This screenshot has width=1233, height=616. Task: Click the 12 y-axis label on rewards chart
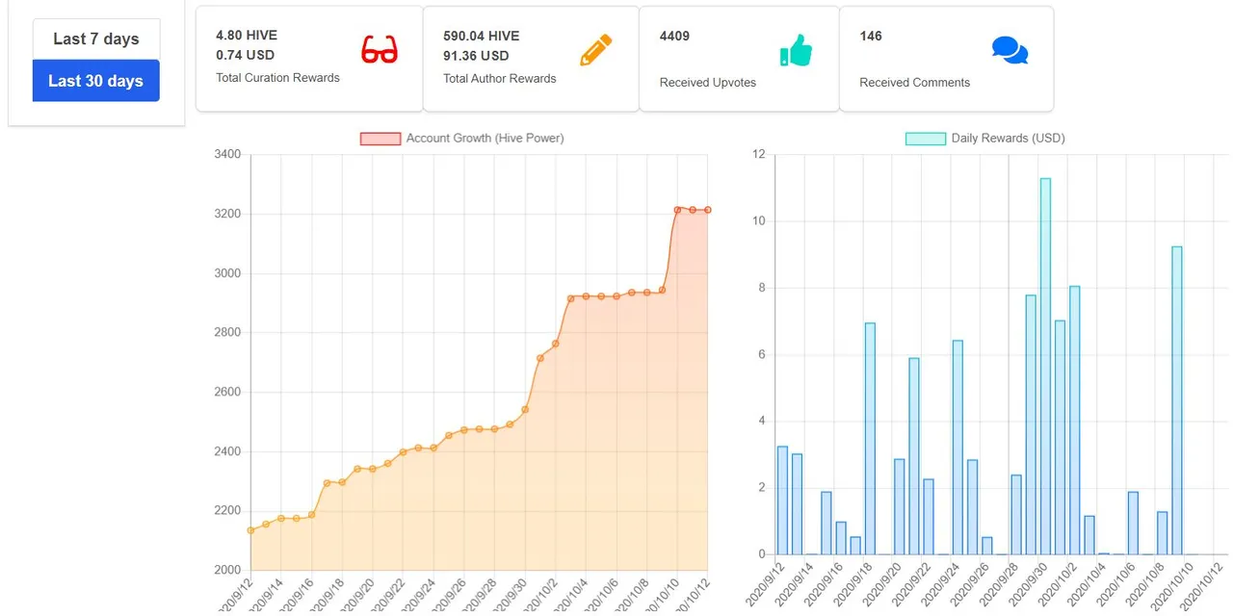pos(758,154)
